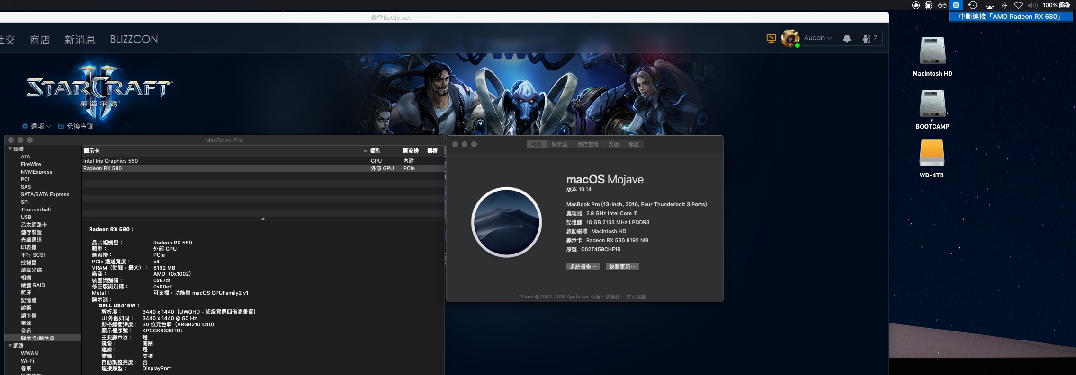
Task: Open Time Machine menu bar icon
Action: 972,5
